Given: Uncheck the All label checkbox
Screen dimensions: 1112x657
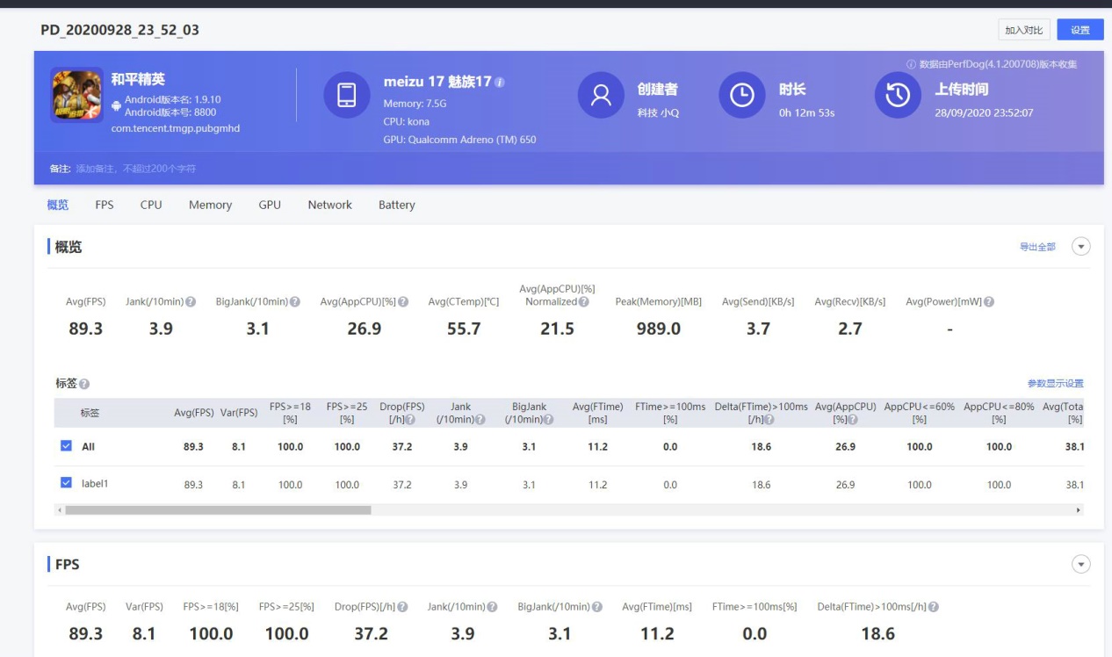Looking at the screenshot, I should tap(66, 446).
